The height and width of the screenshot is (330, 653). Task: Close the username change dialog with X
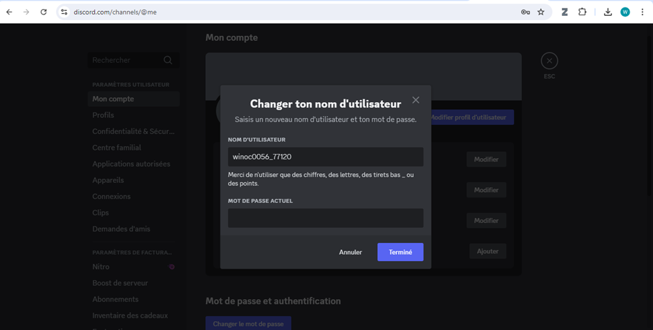[415, 100]
